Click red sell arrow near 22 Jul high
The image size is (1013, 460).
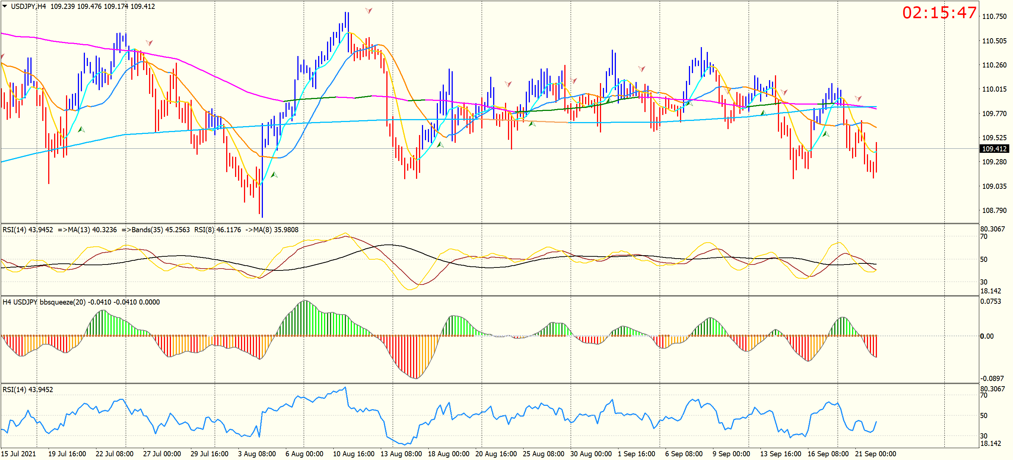click(x=149, y=43)
